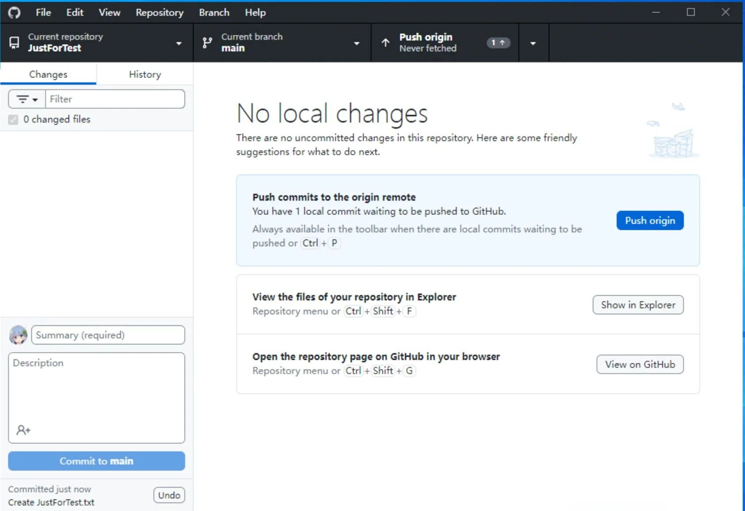This screenshot has width=745, height=511.
Task: Click into the Description text area
Action: tap(96, 398)
